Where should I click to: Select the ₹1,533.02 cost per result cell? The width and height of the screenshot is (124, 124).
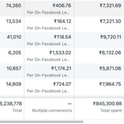tap(49, 56)
